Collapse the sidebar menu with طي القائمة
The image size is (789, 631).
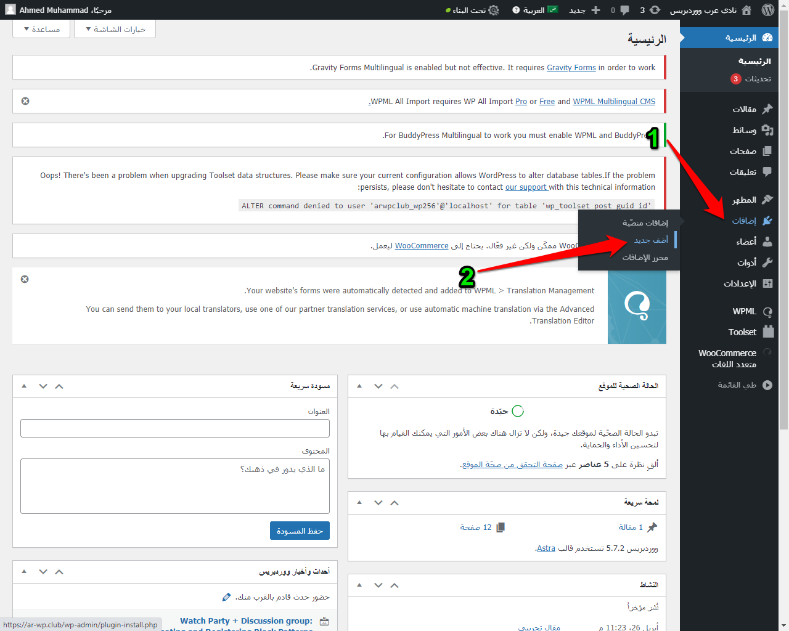(744, 385)
